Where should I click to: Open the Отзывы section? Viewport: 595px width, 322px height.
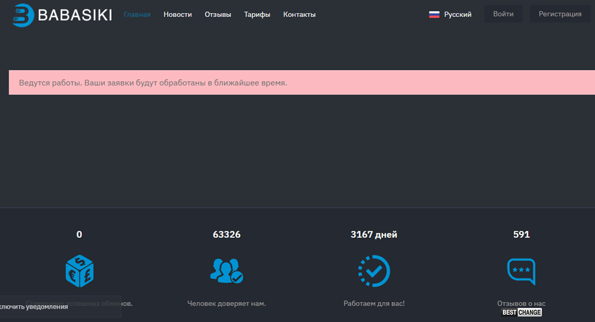[x=218, y=14]
